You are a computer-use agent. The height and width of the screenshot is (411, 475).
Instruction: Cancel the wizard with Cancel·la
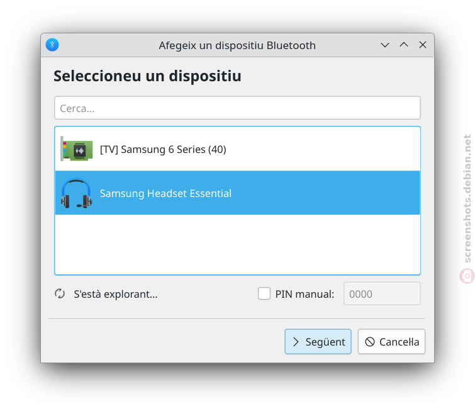391,342
